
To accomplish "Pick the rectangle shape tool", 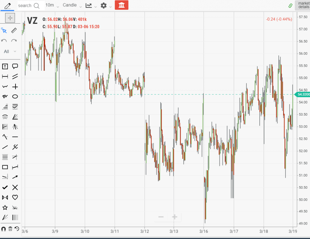I will pos(5,167).
